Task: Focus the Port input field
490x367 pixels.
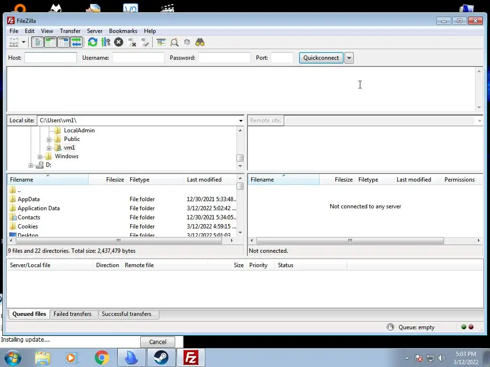Action: (282, 58)
